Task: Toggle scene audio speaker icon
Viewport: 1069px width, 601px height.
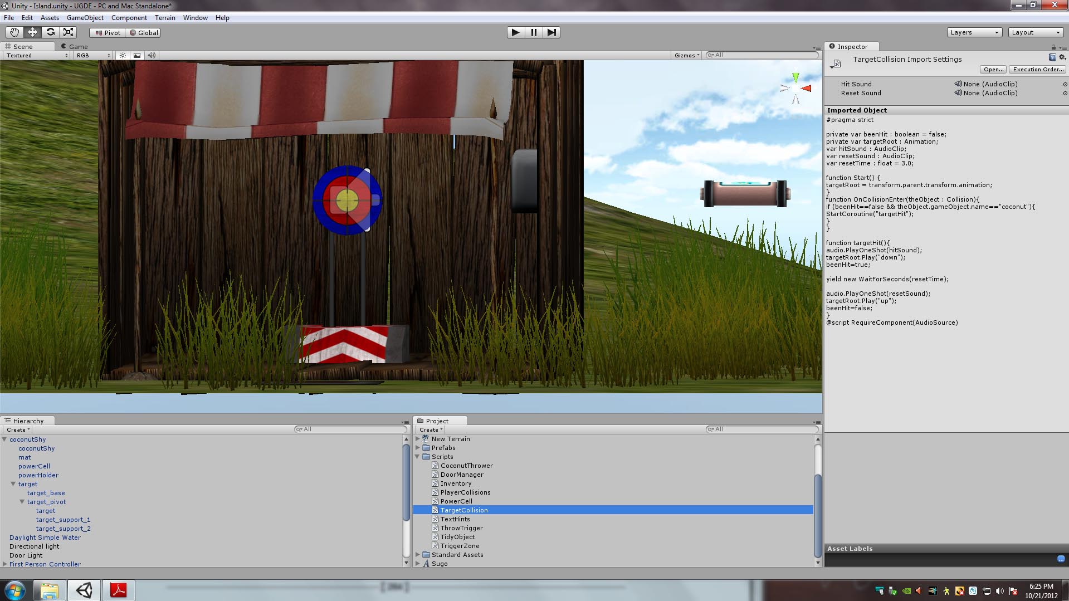Action: pyautogui.click(x=152, y=55)
